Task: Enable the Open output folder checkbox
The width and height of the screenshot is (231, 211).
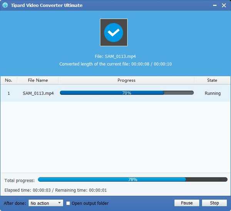Action: (x=68, y=203)
